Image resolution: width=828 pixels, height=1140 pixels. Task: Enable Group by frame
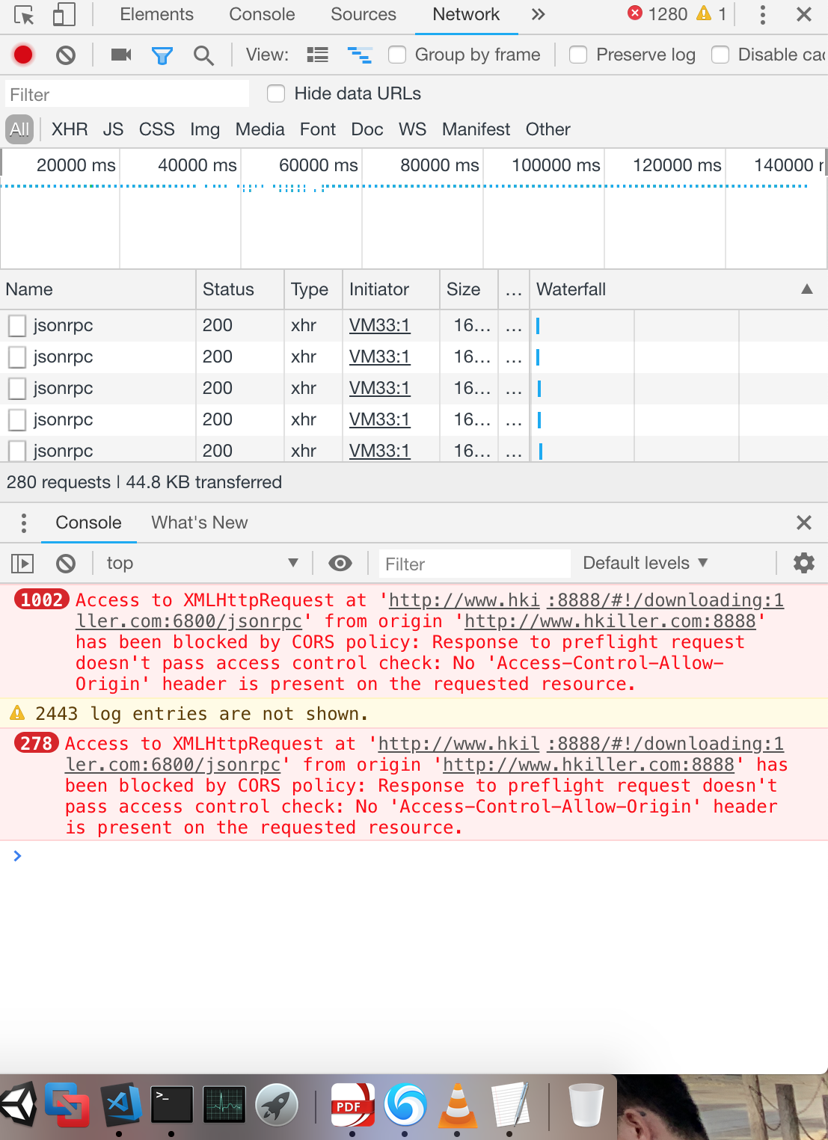pos(396,55)
